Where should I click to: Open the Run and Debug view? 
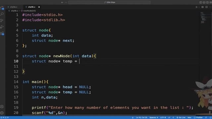[x=2, y=27]
